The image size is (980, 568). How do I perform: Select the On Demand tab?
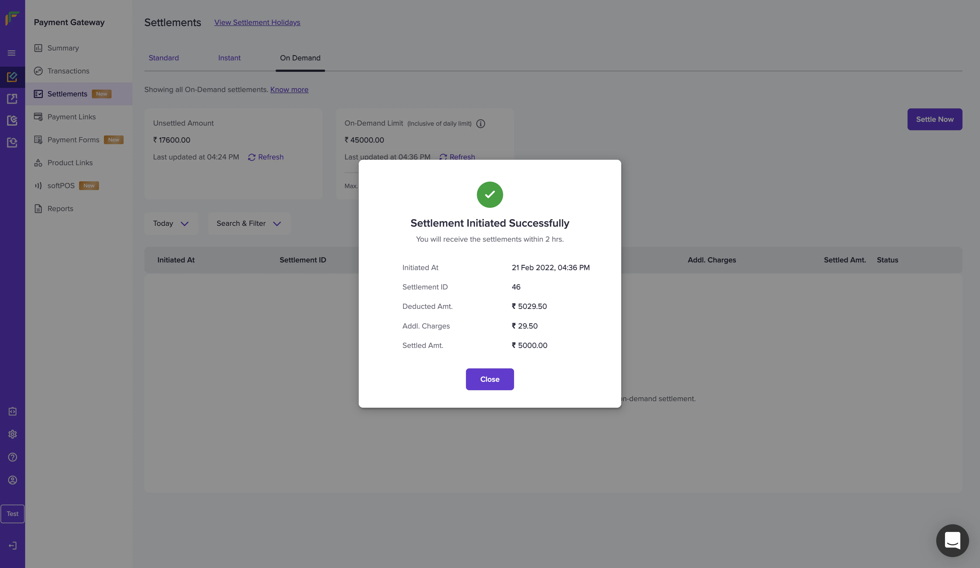(300, 58)
